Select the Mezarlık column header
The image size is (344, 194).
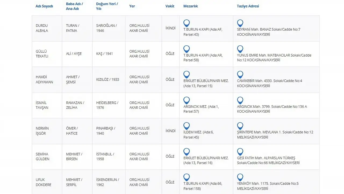pyautogui.click(x=191, y=6)
